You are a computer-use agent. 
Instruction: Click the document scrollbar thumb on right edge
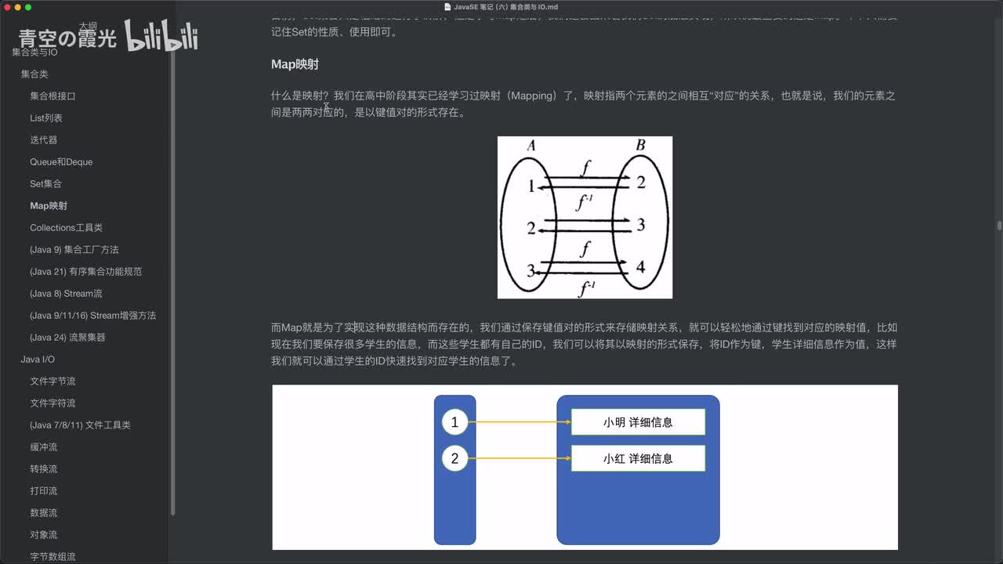pyautogui.click(x=999, y=226)
